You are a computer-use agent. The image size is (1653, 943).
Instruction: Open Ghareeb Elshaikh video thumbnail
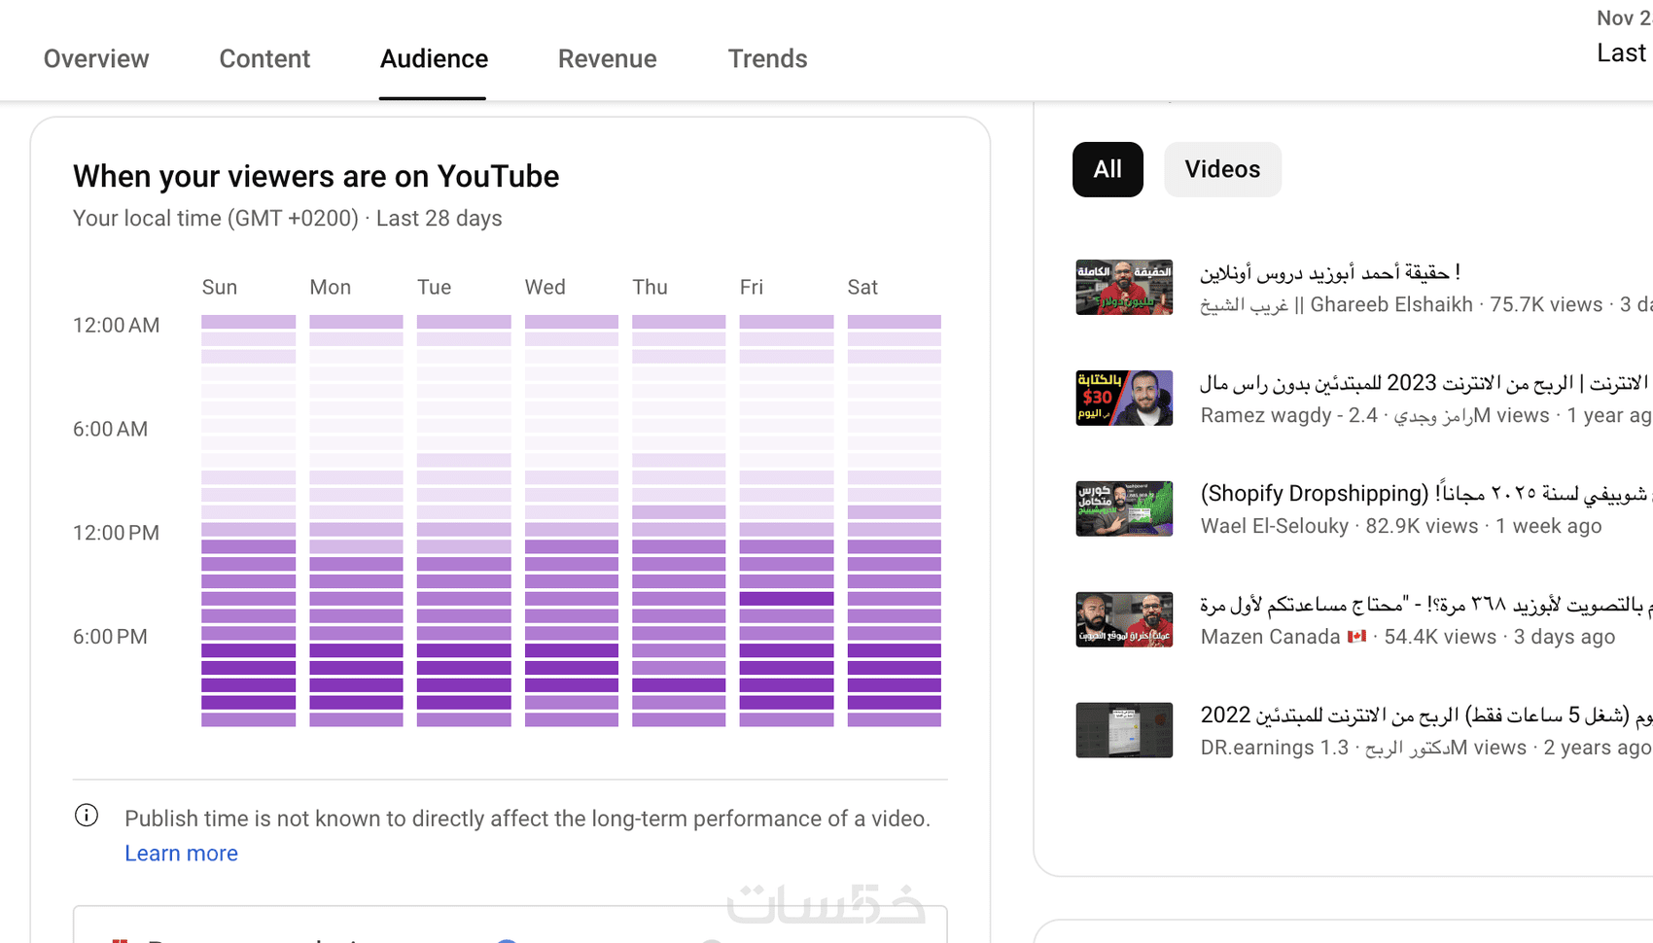pyautogui.click(x=1124, y=287)
